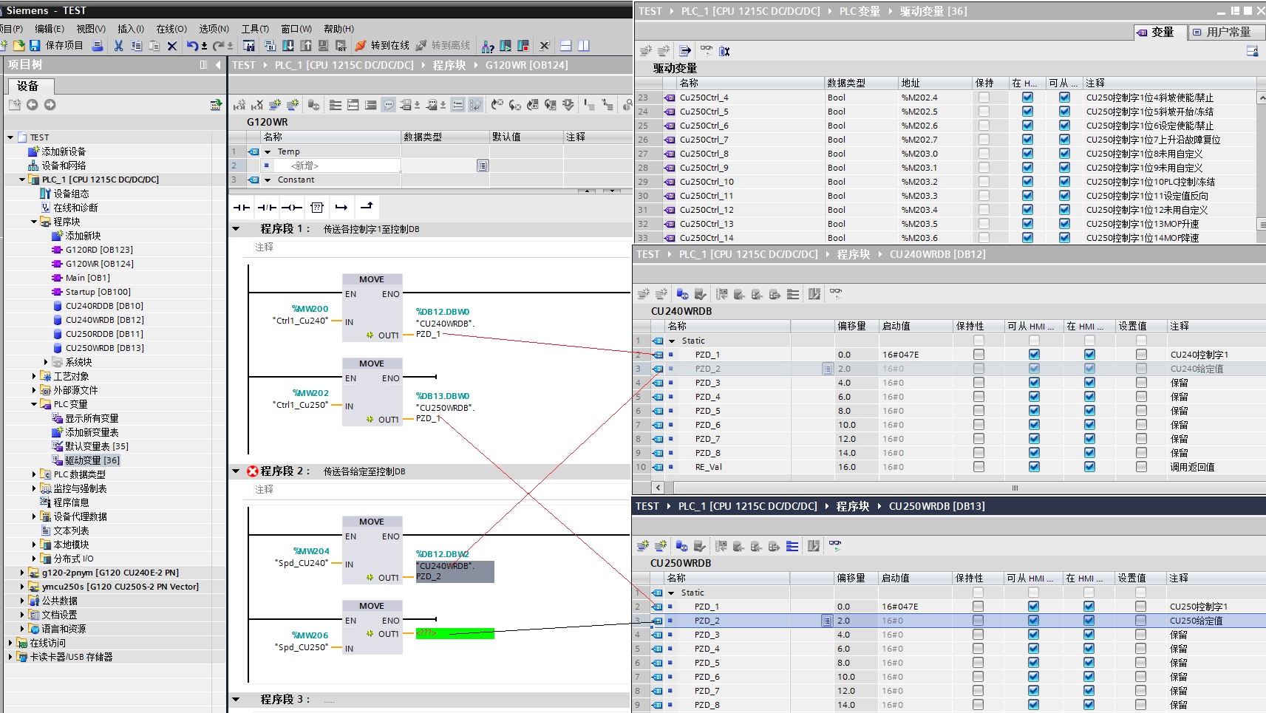
Task: Open G120WR [OB124] block in tree
Action: click(x=99, y=264)
